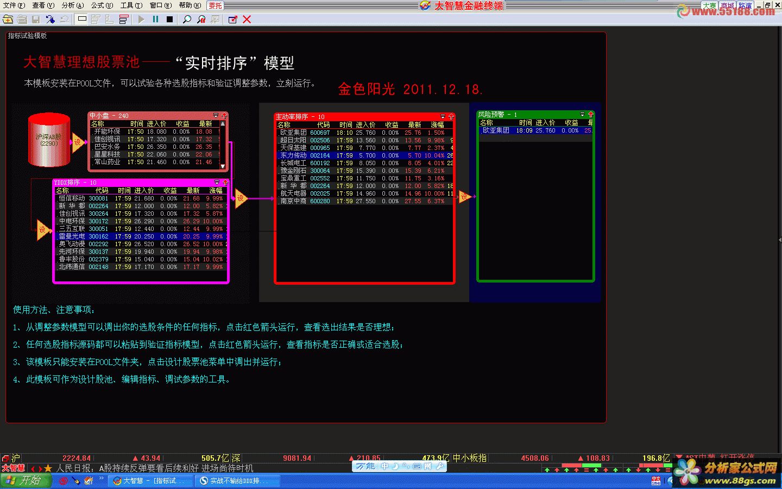782x489 pixels.
Task: Switch to 实战不输给DDX排 taskbar window
Action: [x=237, y=481]
